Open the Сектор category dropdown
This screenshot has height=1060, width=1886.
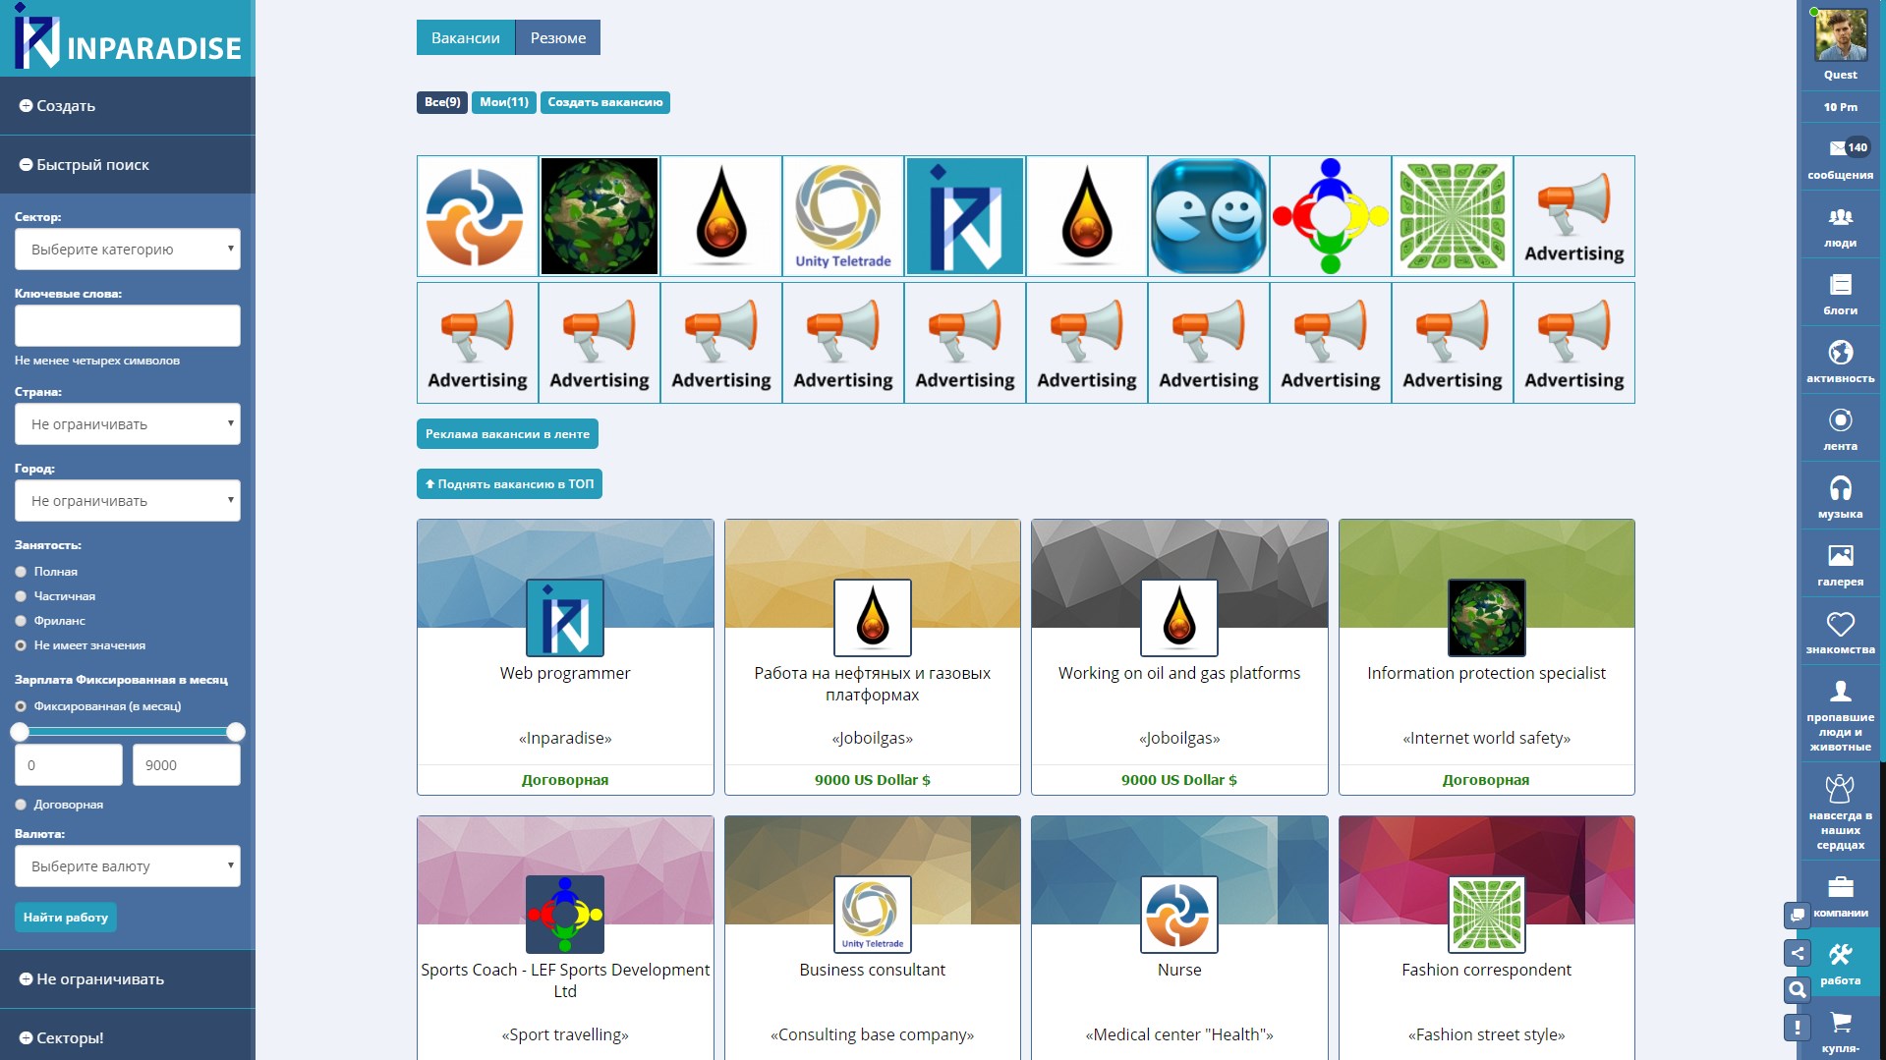click(128, 250)
